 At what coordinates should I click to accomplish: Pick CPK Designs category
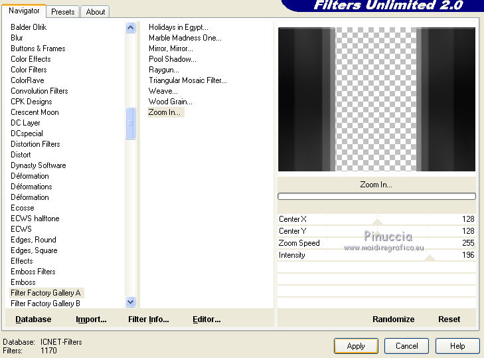(31, 102)
